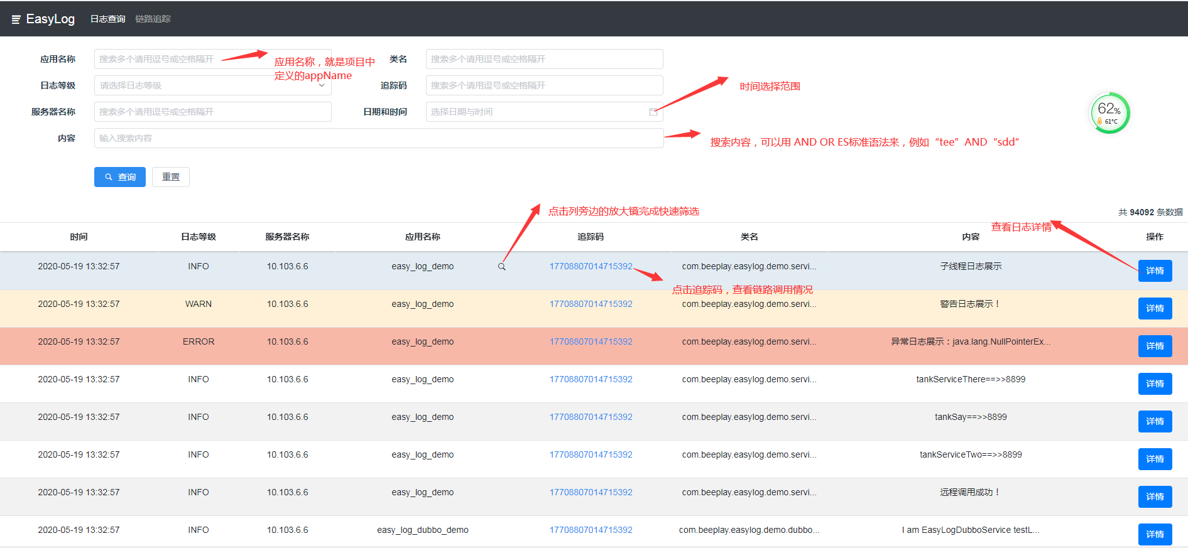Click content text 子线程日志展示

click(x=971, y=266)
